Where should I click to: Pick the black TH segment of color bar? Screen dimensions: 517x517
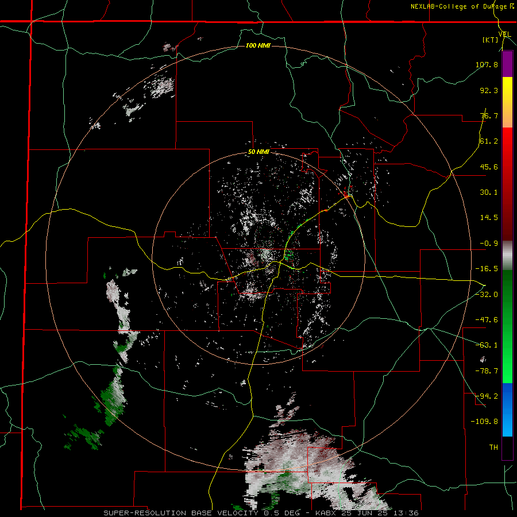coord(507,447)
